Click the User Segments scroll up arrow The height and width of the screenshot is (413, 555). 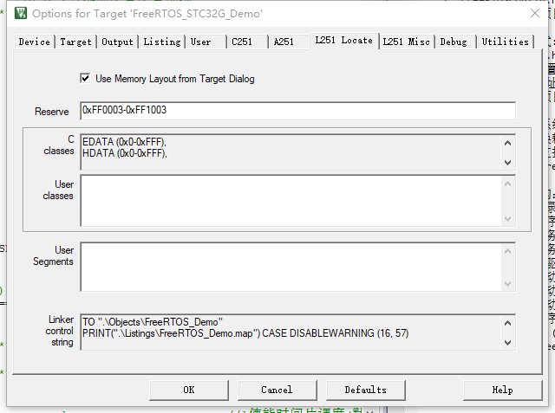507,251
